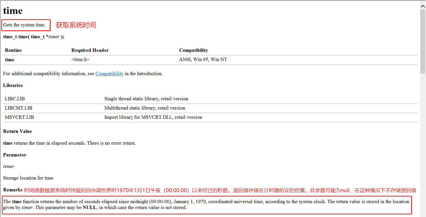The width and height of the screenshot is (426, 217).
Task: Select the page title "time" heading
Action: point(13,11)
